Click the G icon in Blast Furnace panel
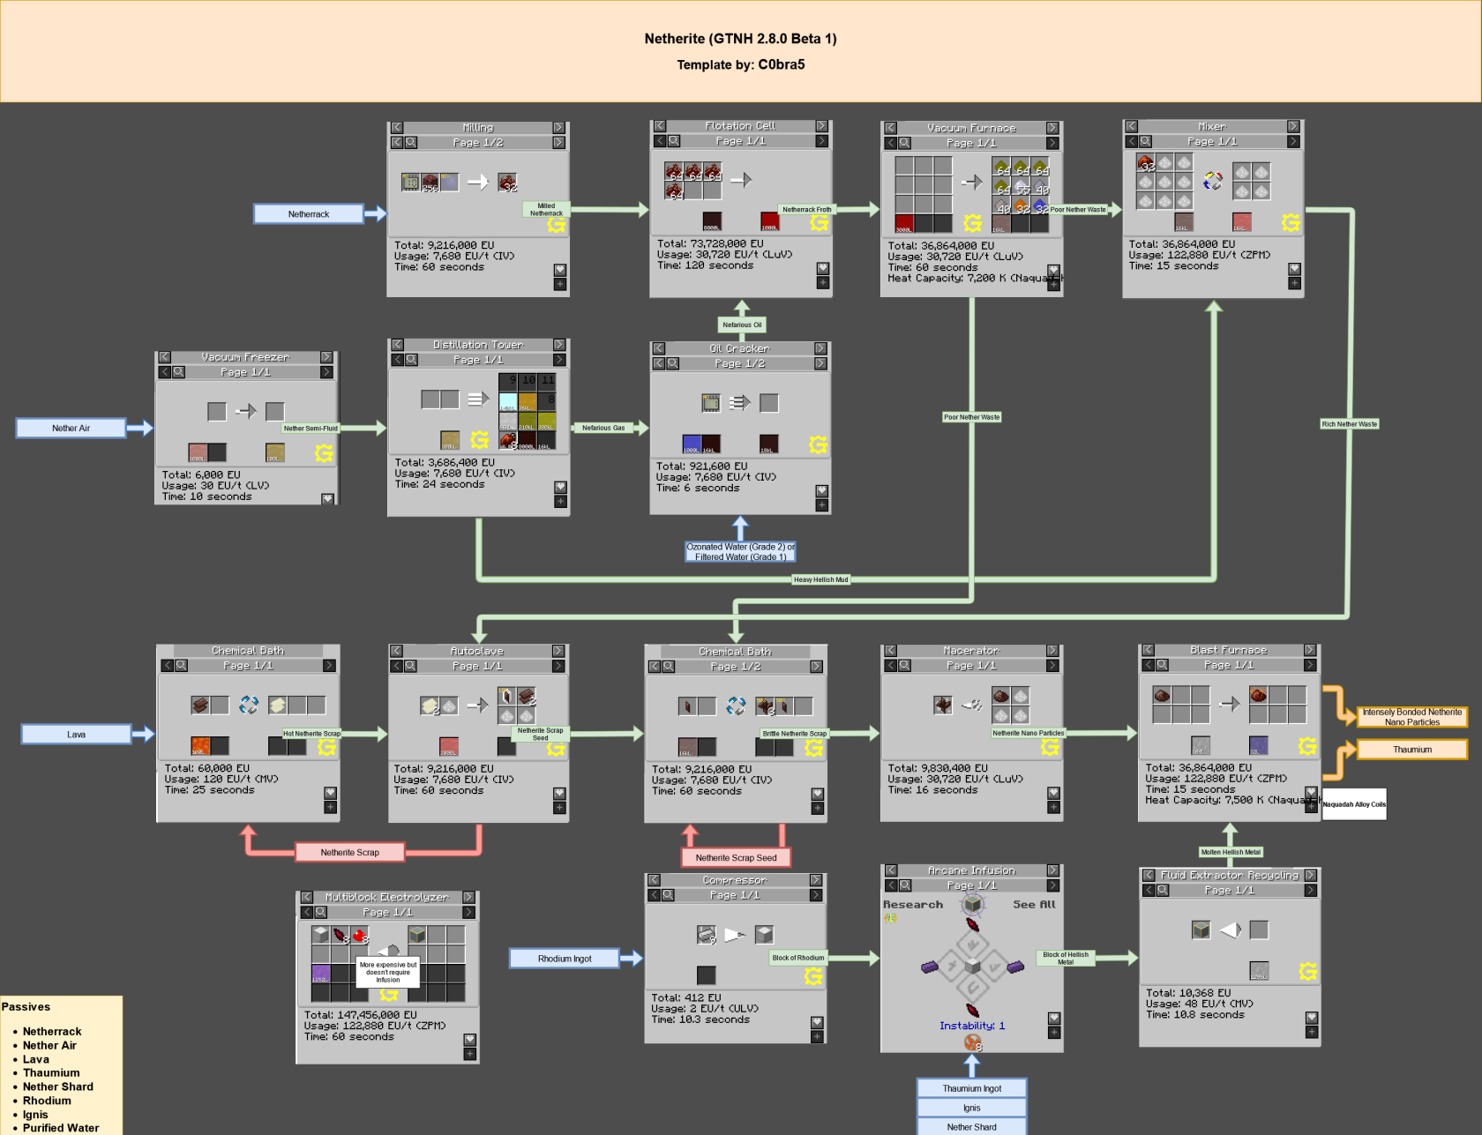The height and width of the screenshot is (1135, 1482). click(x=1307, y=747)
